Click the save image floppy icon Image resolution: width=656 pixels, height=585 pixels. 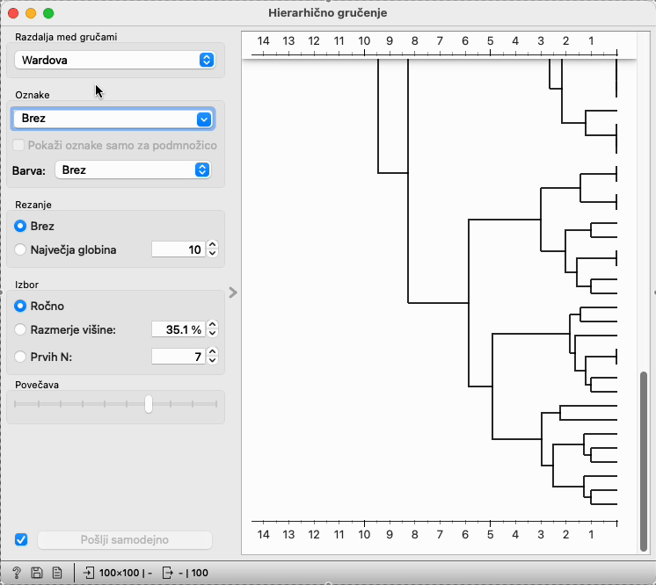[x=37, y=573]
